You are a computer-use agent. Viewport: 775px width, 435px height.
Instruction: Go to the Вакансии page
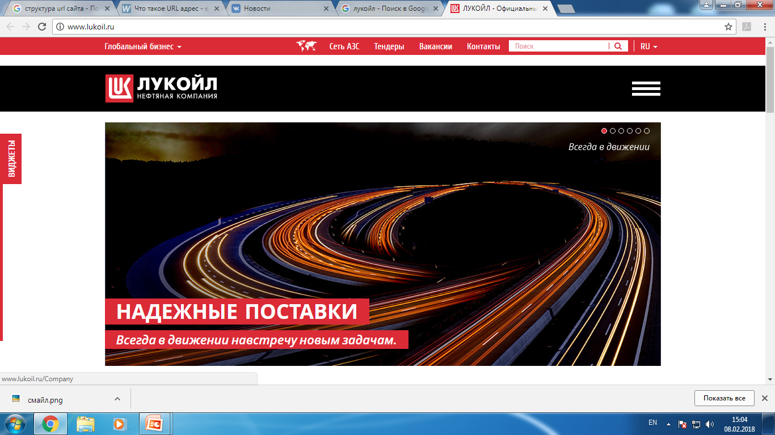pyautogui.click(x=436, y=46)
